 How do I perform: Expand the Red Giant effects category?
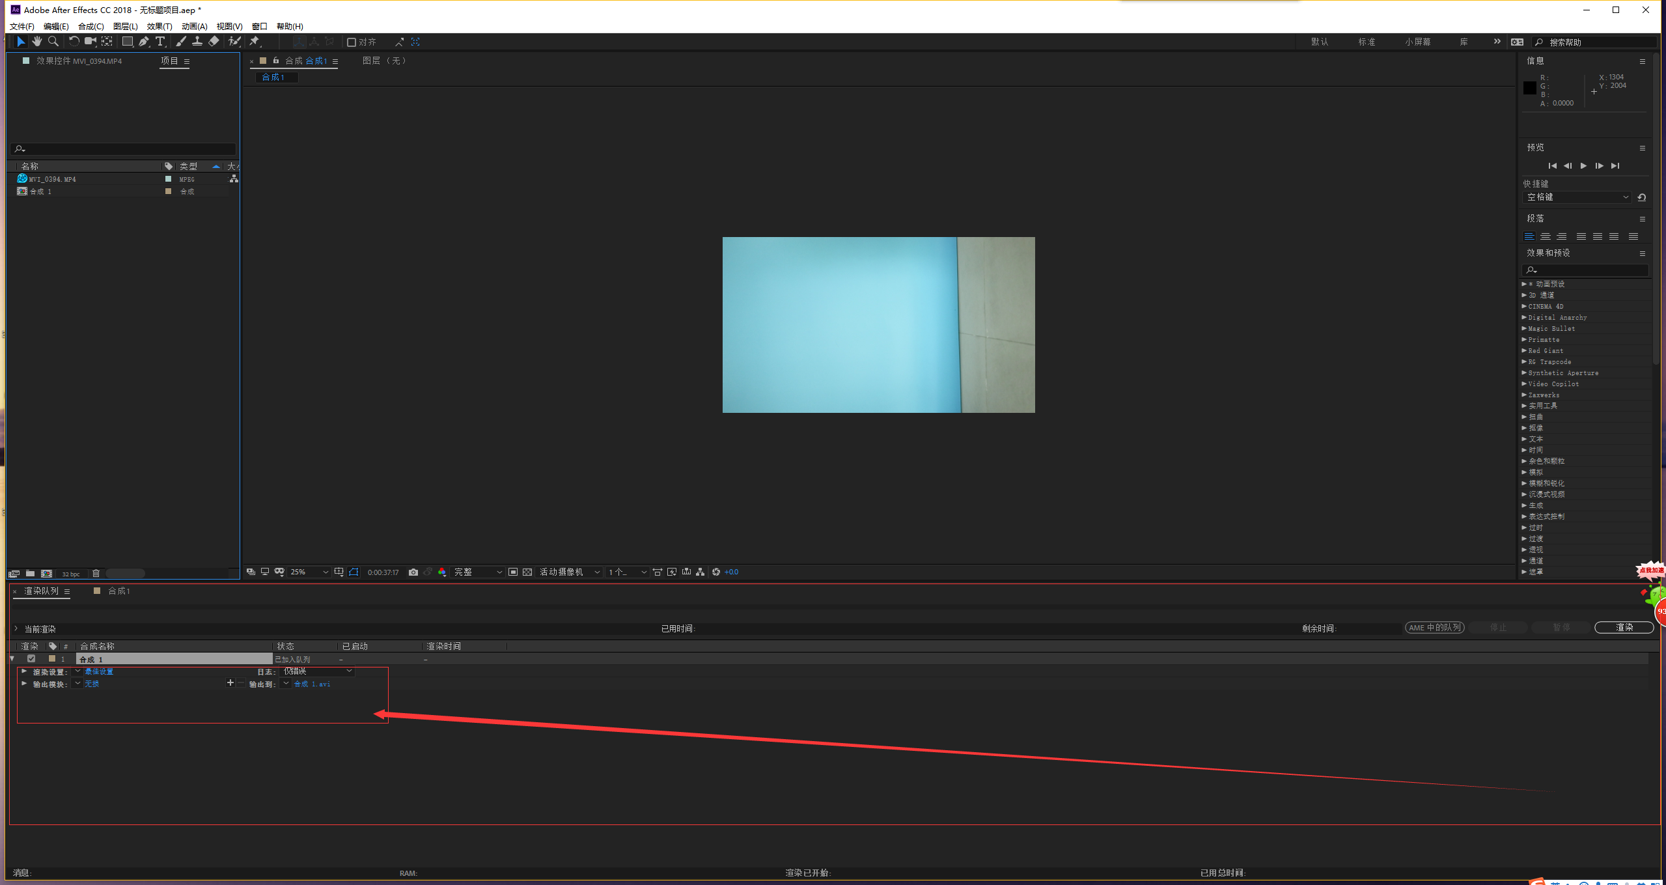[x=1523, y=350]
